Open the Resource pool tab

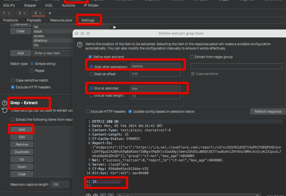[x=61, y=20]
